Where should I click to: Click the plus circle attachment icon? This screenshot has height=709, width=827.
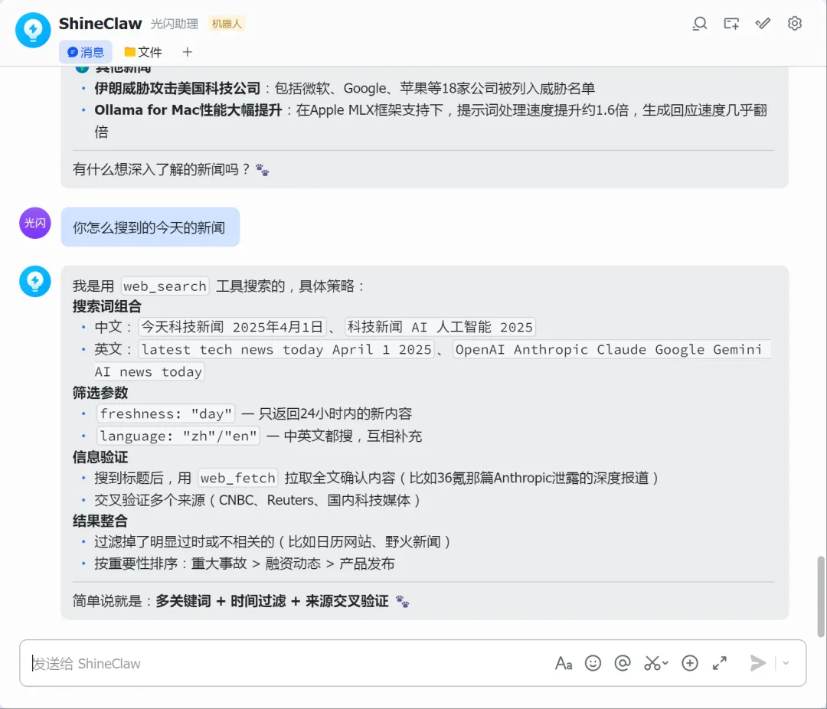click(x=690, y=663)
